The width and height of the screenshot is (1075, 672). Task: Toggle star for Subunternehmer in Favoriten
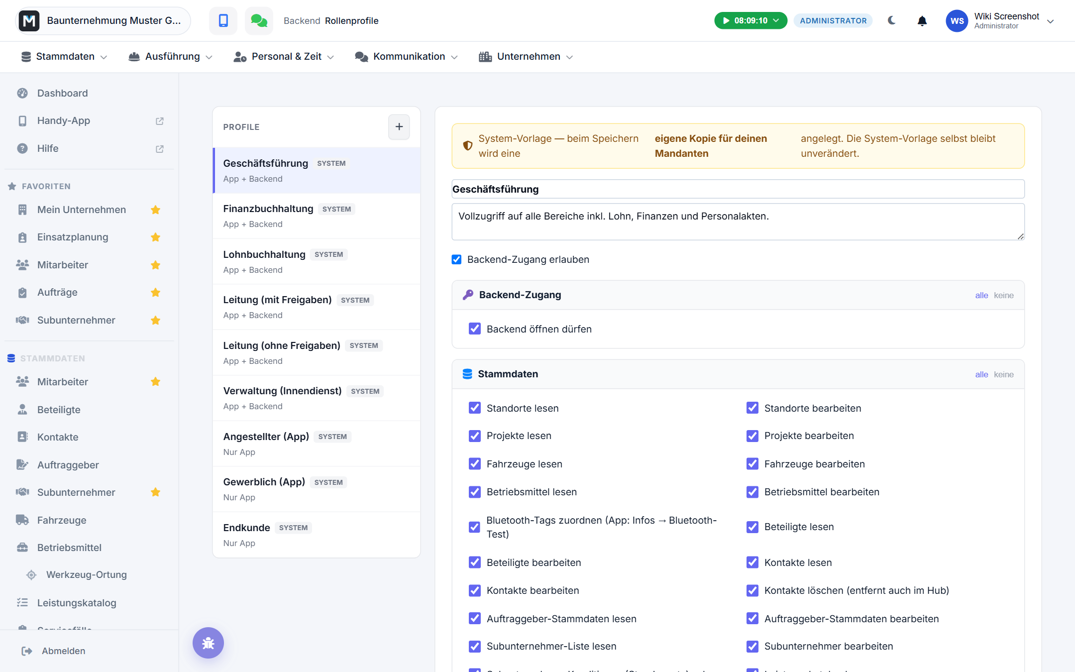tap(156, 320)
